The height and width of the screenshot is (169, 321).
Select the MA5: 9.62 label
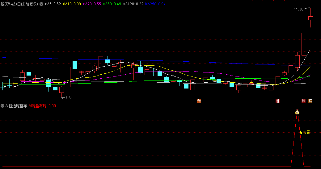pos(53,4)
